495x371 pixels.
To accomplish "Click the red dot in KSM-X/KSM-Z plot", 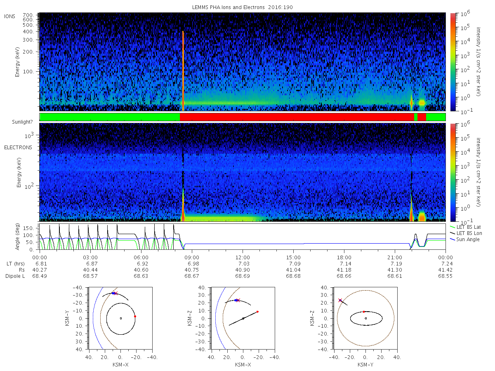I will click(x=257, y=312).
